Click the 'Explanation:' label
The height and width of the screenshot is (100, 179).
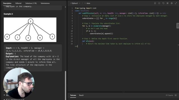coord(12,56)
